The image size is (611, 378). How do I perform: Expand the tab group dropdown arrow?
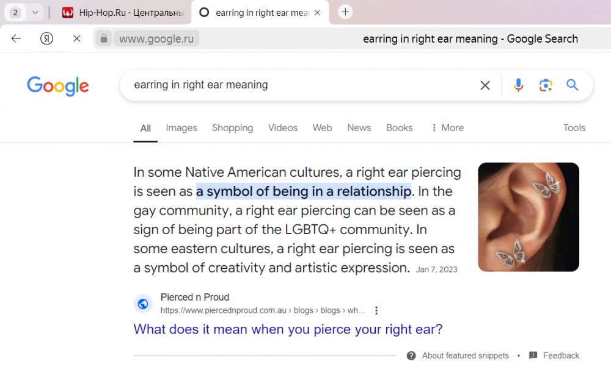click(x=35, y=12)
